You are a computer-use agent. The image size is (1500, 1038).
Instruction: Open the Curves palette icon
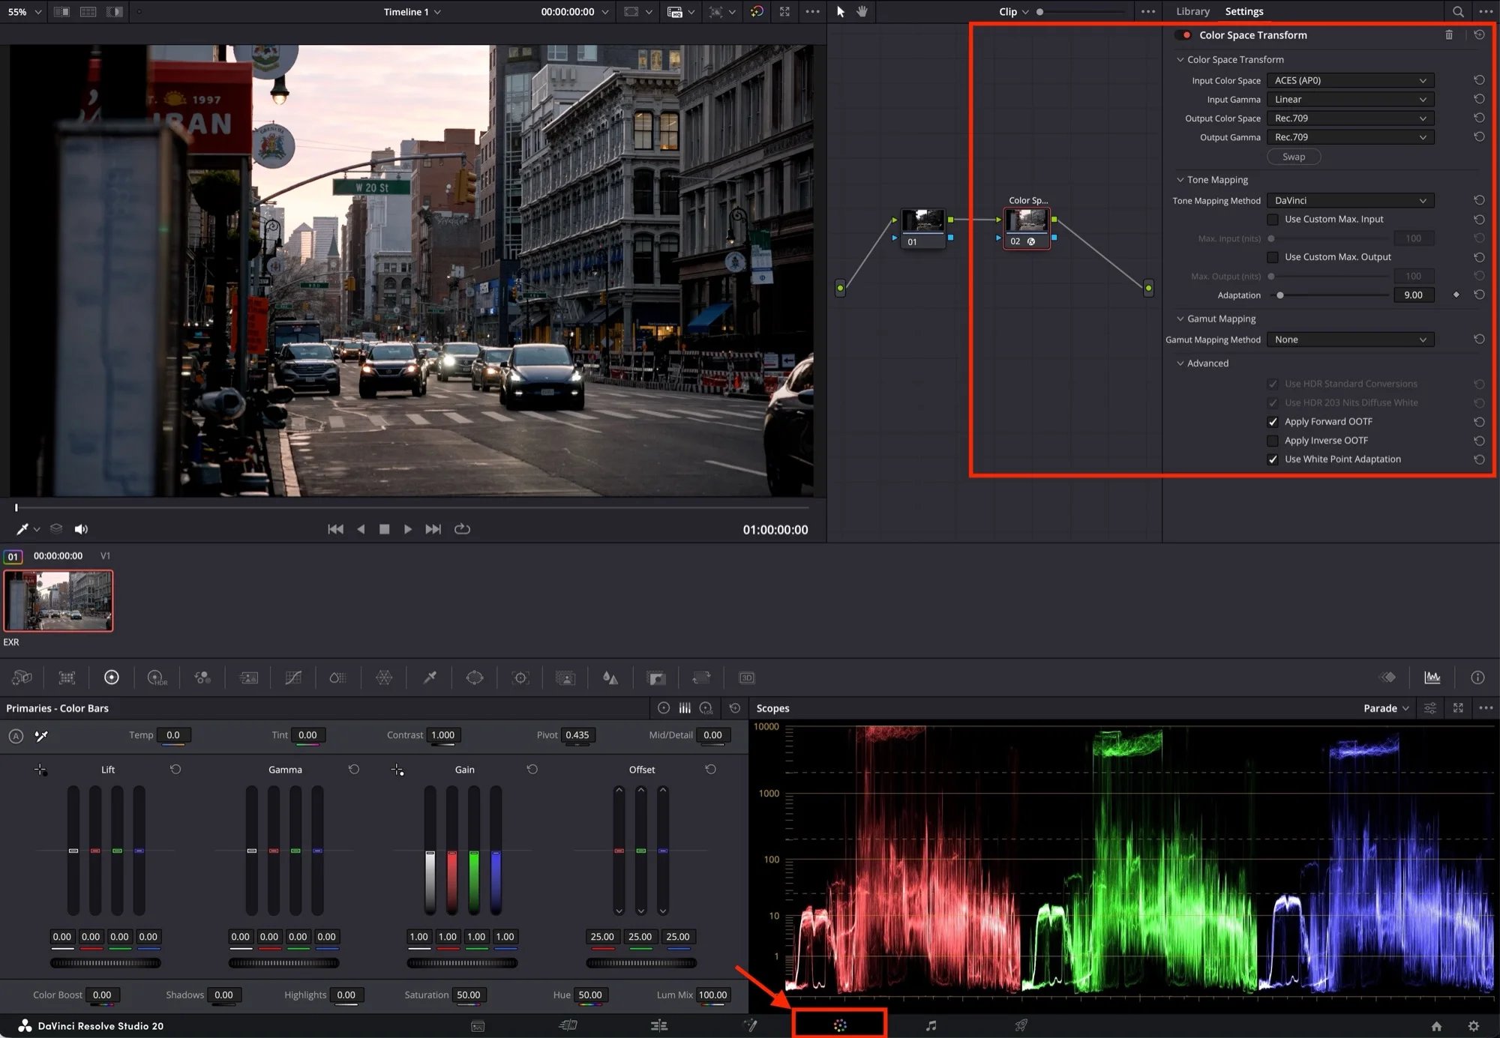[293, 678]
